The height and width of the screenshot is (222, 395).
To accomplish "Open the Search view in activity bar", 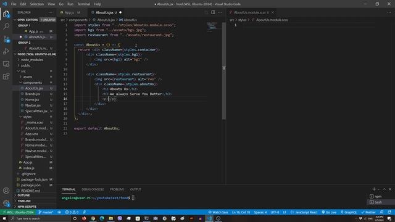I will (x=6, y=26).
